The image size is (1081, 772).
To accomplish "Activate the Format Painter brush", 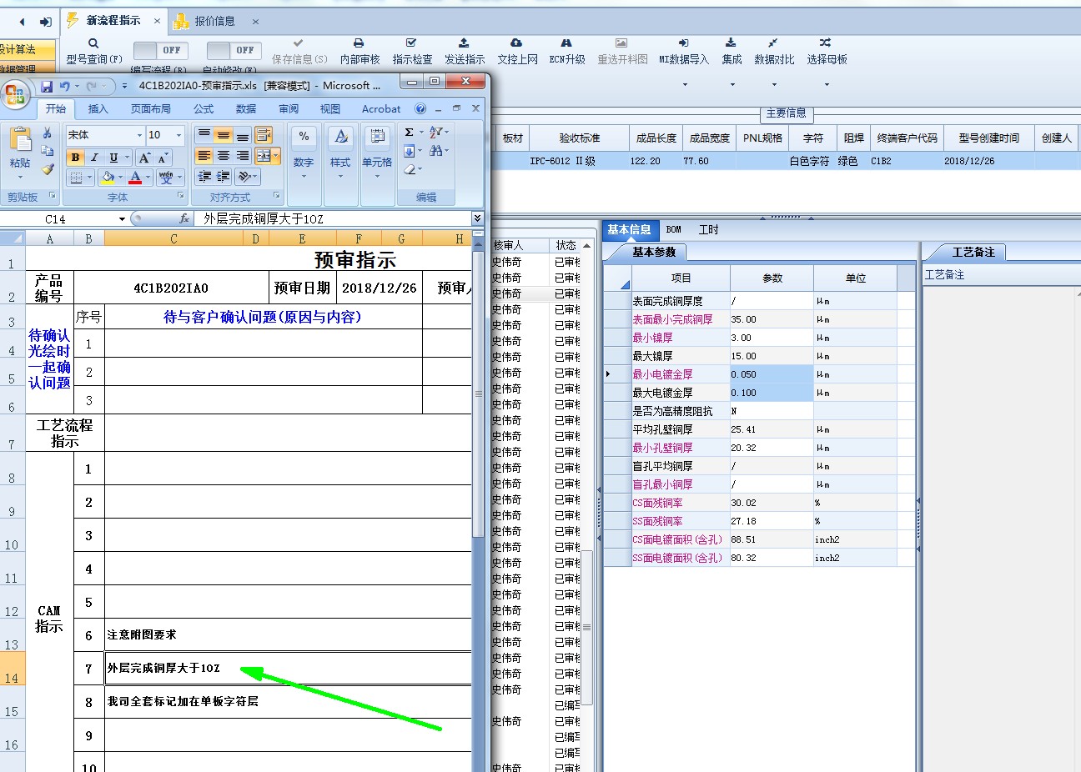I will point(48,169).
